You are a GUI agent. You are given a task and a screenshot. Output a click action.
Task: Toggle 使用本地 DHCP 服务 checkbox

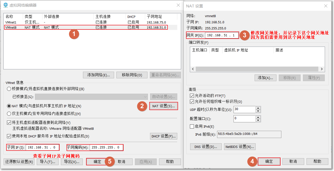[9, 136]
